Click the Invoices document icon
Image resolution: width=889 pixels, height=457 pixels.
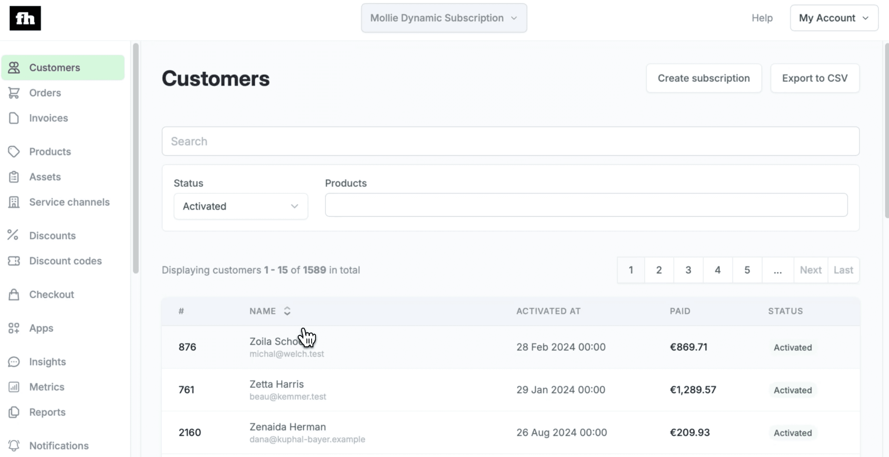[x=14, y=118]
